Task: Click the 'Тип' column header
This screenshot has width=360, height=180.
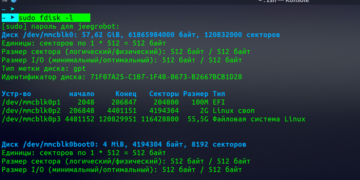Action: (x=219, y=94)
